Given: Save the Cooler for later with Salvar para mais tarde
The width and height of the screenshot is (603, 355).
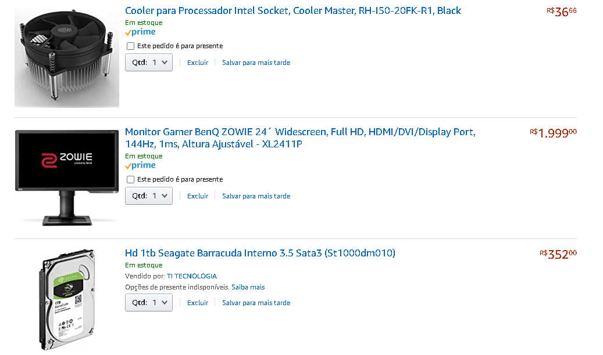Looking at the screenshot, I should click(x=256, y=63).
